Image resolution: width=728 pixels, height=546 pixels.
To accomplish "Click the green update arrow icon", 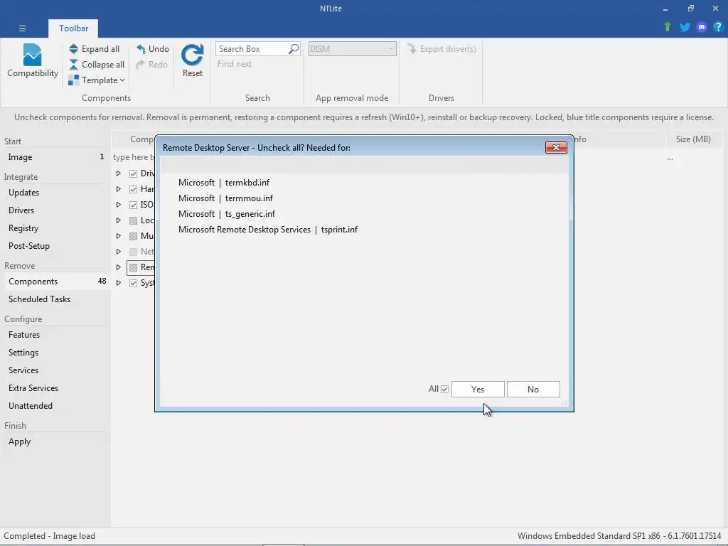I will click(x=668, y=27).
